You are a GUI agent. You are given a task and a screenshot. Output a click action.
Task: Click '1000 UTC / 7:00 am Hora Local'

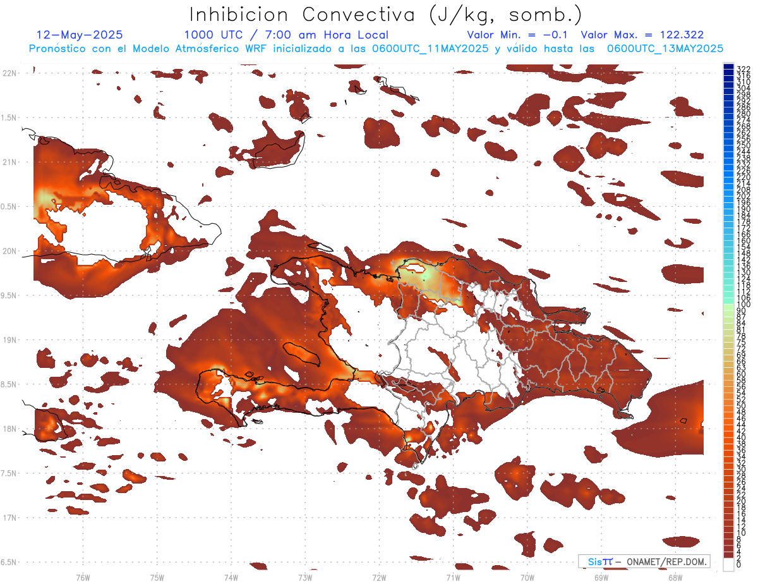(x=286, y=35)
